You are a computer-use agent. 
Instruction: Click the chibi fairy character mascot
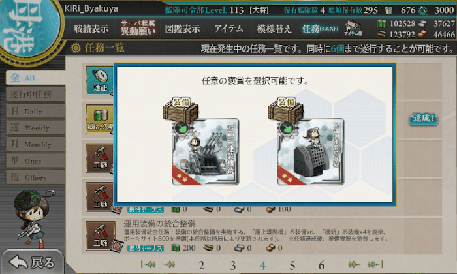point(31,218)
